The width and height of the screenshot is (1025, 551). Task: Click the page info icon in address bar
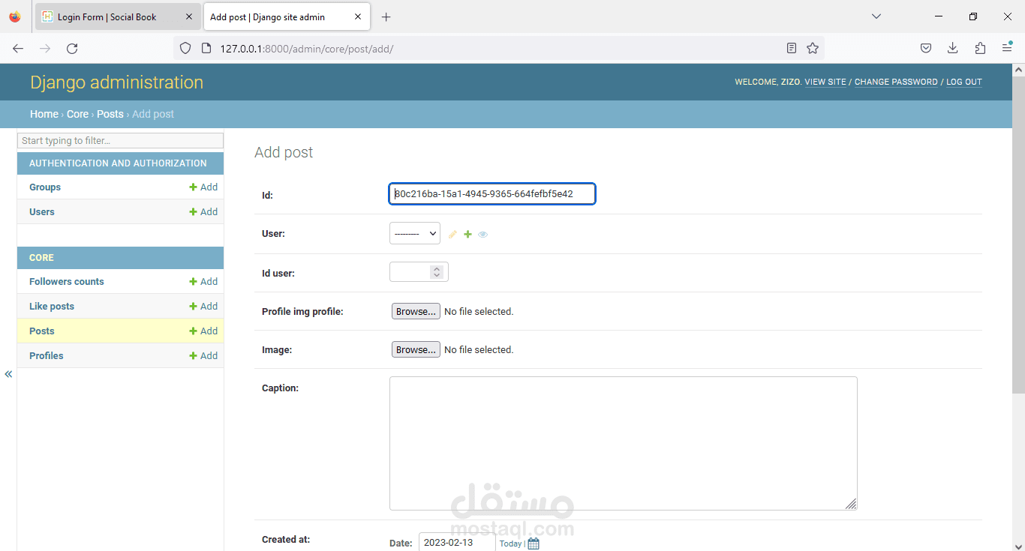(x=207, y=48)
